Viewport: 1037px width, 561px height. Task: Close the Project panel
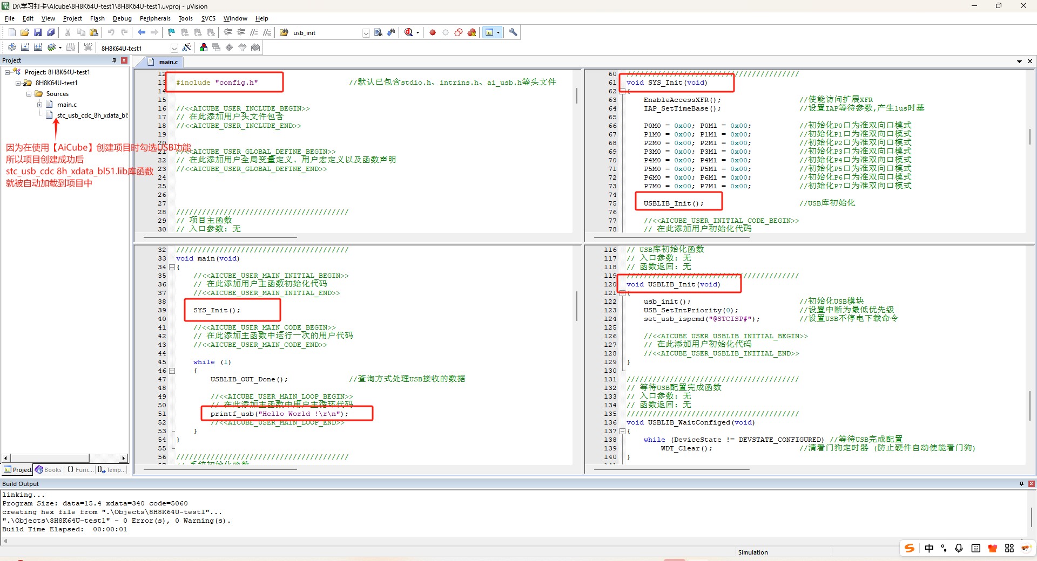click(124, 60)
